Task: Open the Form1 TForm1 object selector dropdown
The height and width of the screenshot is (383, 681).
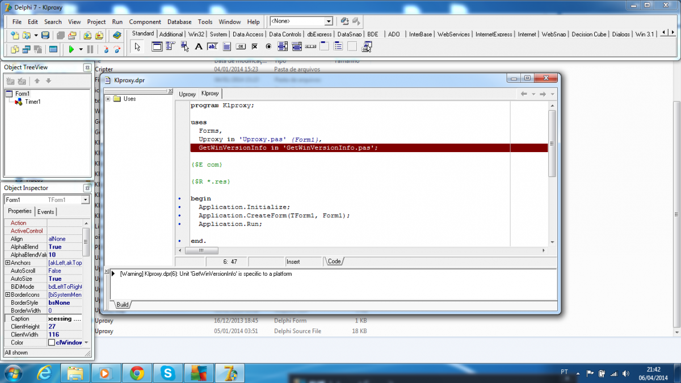Action: click(x=85, y=200)
